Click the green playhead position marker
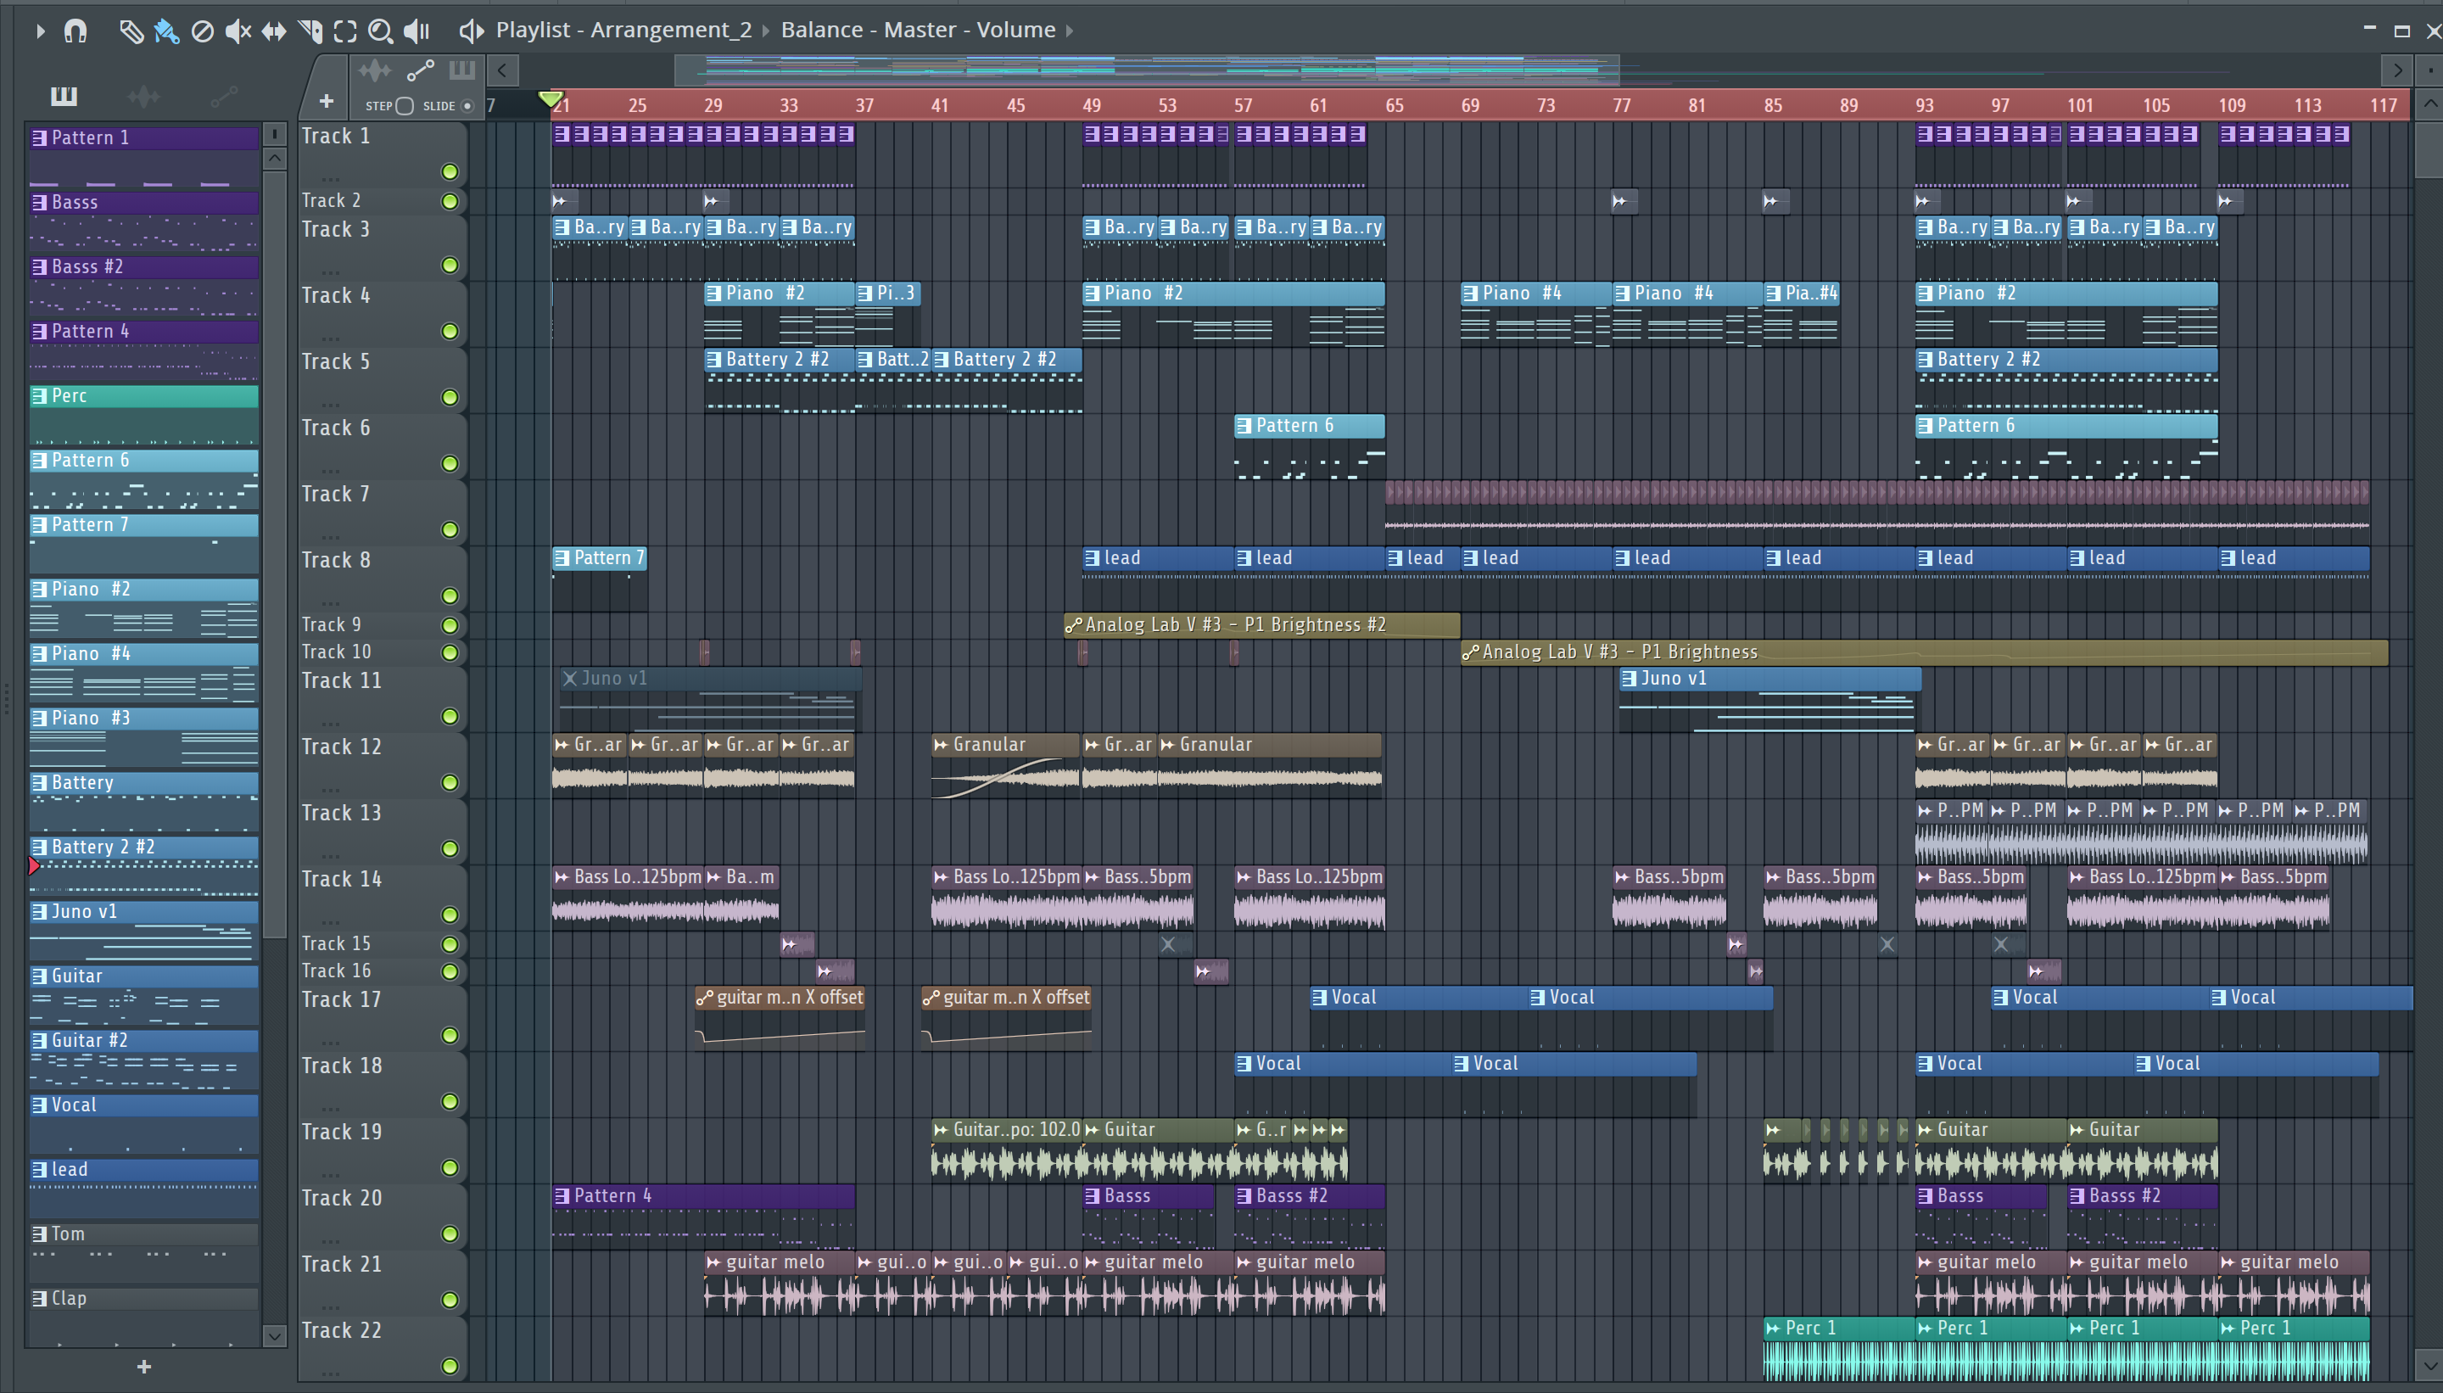 550,98
